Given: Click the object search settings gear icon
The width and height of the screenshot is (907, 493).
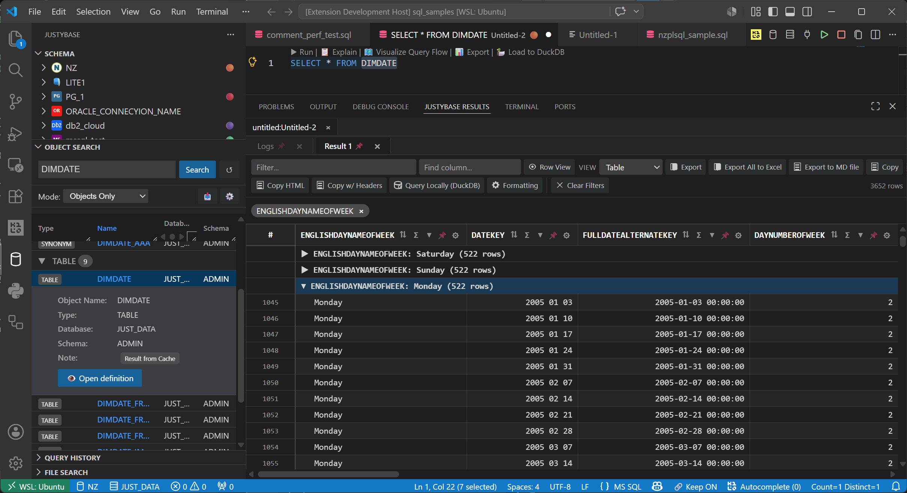Looking at the screenshot, I should click(229, 196).
